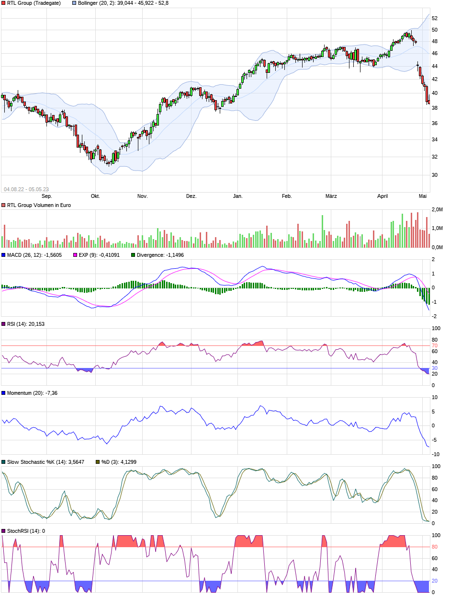Click the "Sep." month label on time axis
The height and width of the screenshot is (597, 450).
click(x=46, y=196)
